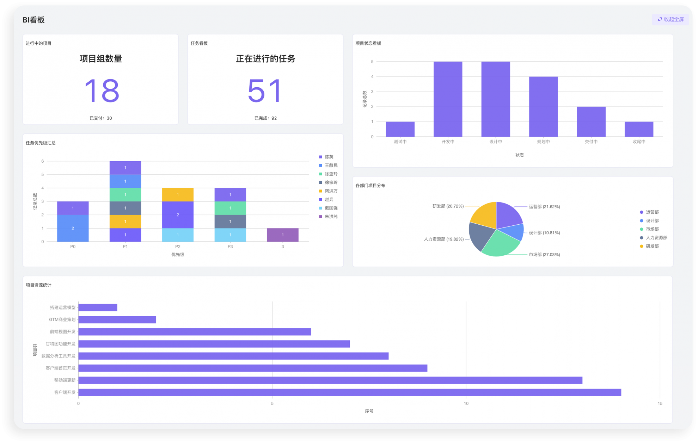
Task: Click the 项目组数量 value 18
Action: [x=102, y=91]
